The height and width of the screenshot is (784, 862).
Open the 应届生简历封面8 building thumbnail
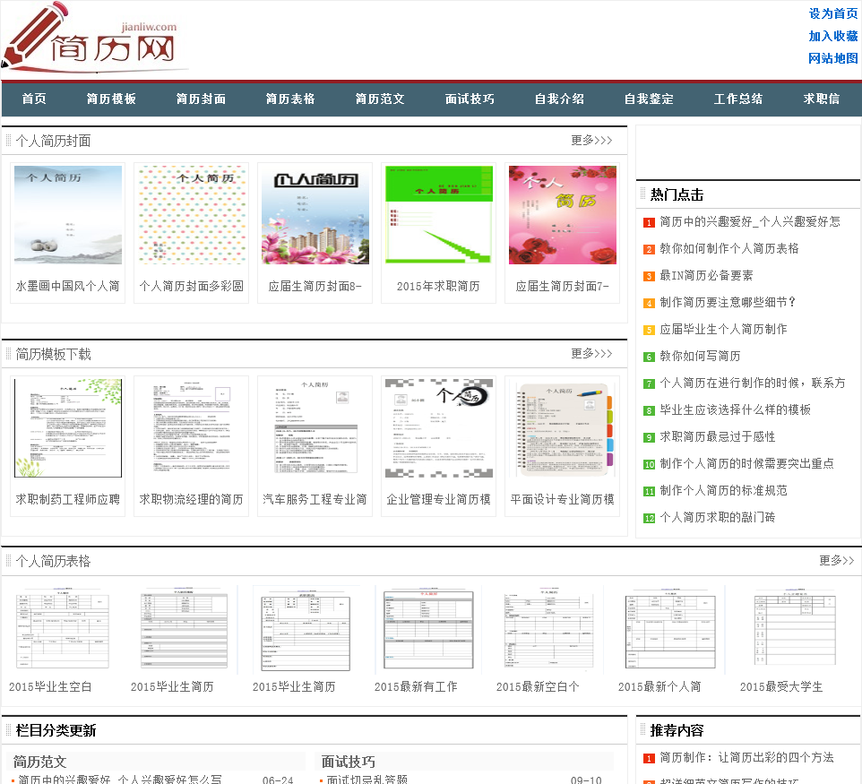coord(315,215)
